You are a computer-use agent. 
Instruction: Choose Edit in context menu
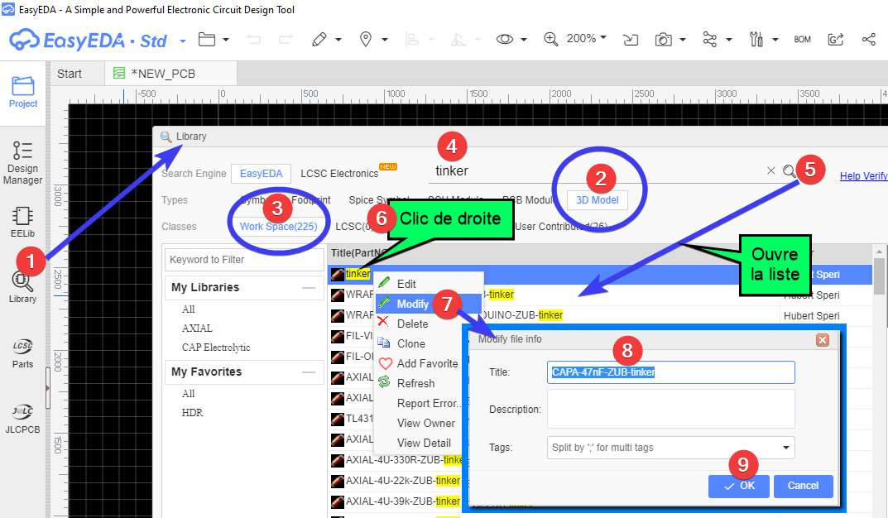tap(430, 284)
